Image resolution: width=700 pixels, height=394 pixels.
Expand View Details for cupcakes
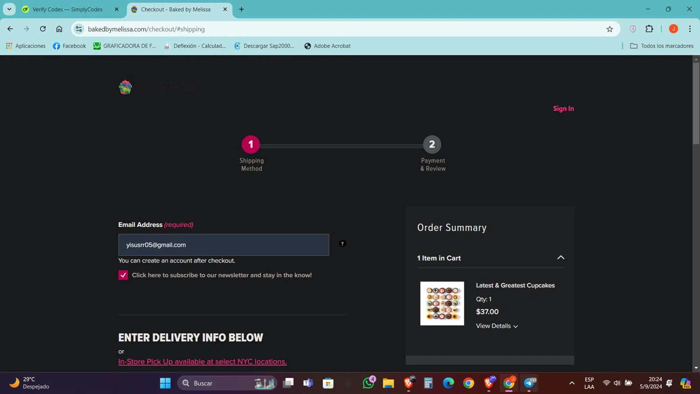(497, 326)
